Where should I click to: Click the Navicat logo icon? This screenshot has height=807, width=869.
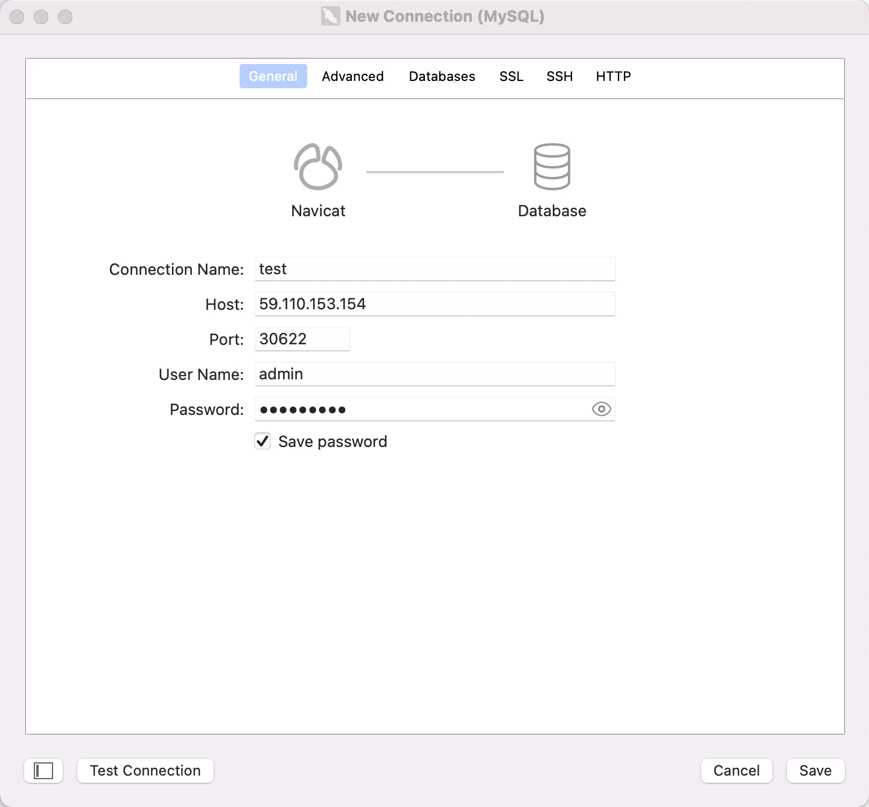point(318,167)
